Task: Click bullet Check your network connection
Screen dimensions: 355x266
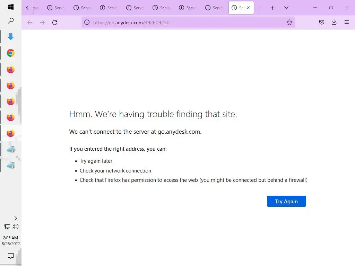Action: (115, 171)
